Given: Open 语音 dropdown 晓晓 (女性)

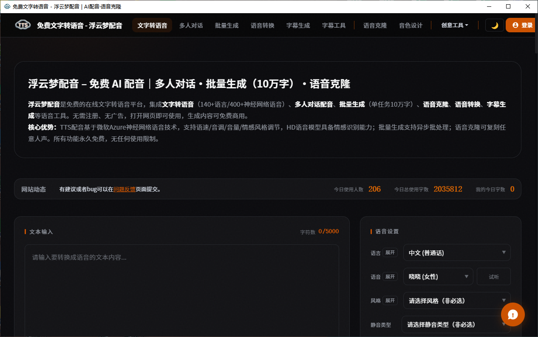Looking at the screenshot, I should 438,276.
